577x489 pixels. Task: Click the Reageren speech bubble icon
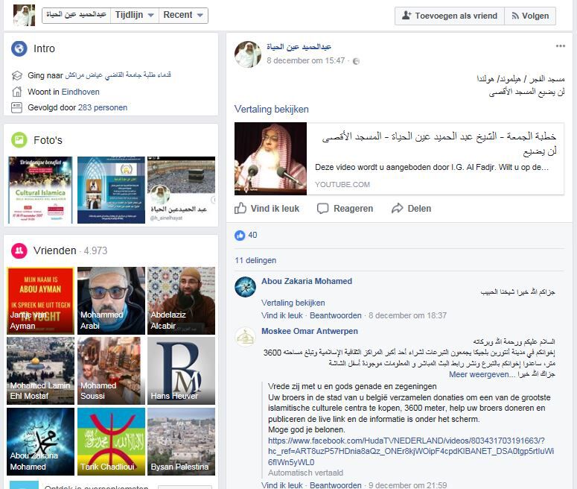coord(322,209)
